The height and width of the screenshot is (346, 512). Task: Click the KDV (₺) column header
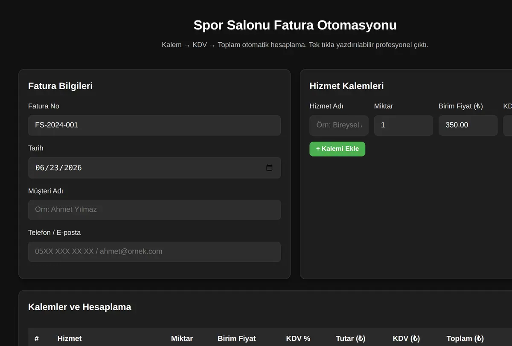(406, 338)
